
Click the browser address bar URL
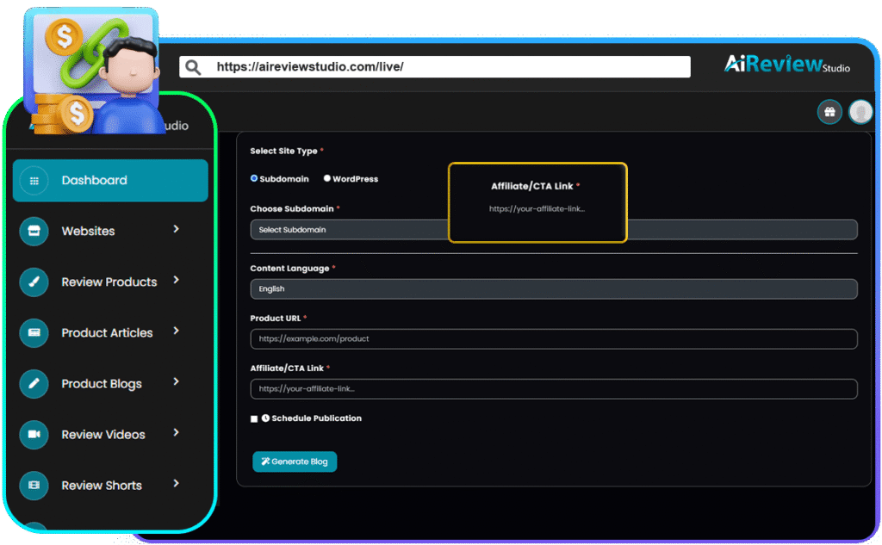435,67
